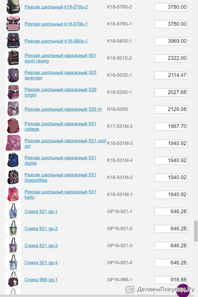Click the plaid 531 college backpack thumbnail

(x=13, y=126)
